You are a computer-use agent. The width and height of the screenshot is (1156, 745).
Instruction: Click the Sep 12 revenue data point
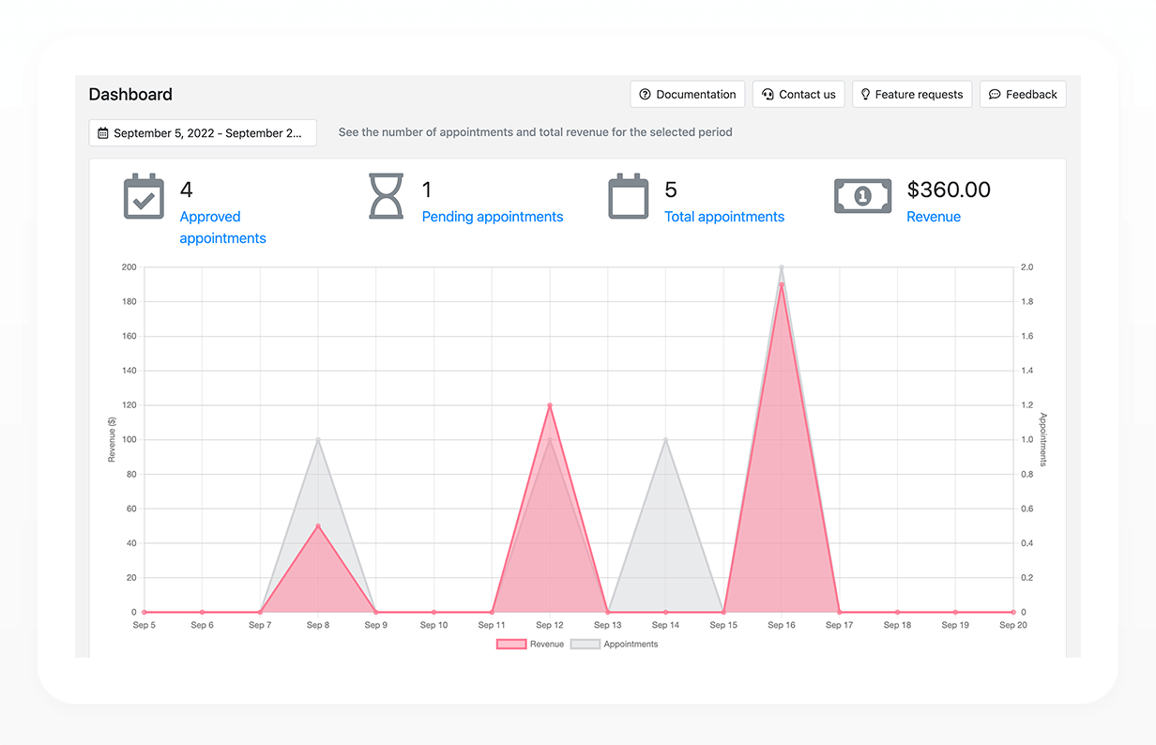[550, 405]
